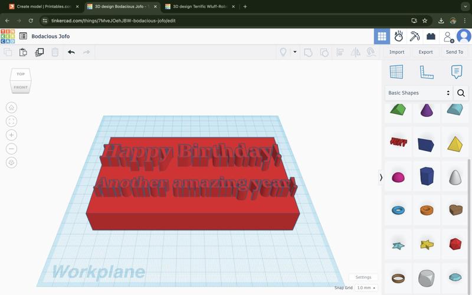This screenshot has width=472, height=295.
Task: Click the Fit all in view button
Action: [x=11, y=122]
